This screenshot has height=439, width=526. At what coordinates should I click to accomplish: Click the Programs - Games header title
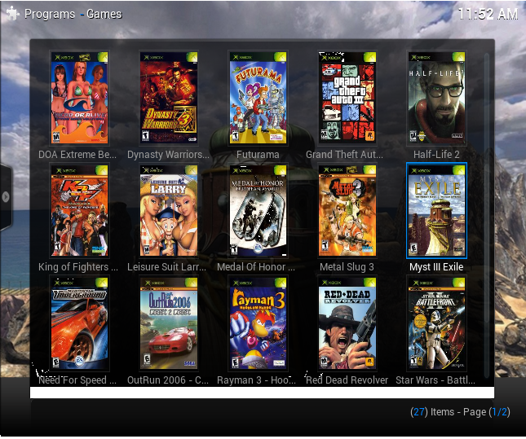point(73,14)
